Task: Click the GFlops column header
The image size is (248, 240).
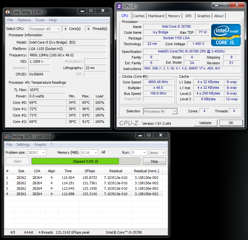Action: click(x=90, y=171)
